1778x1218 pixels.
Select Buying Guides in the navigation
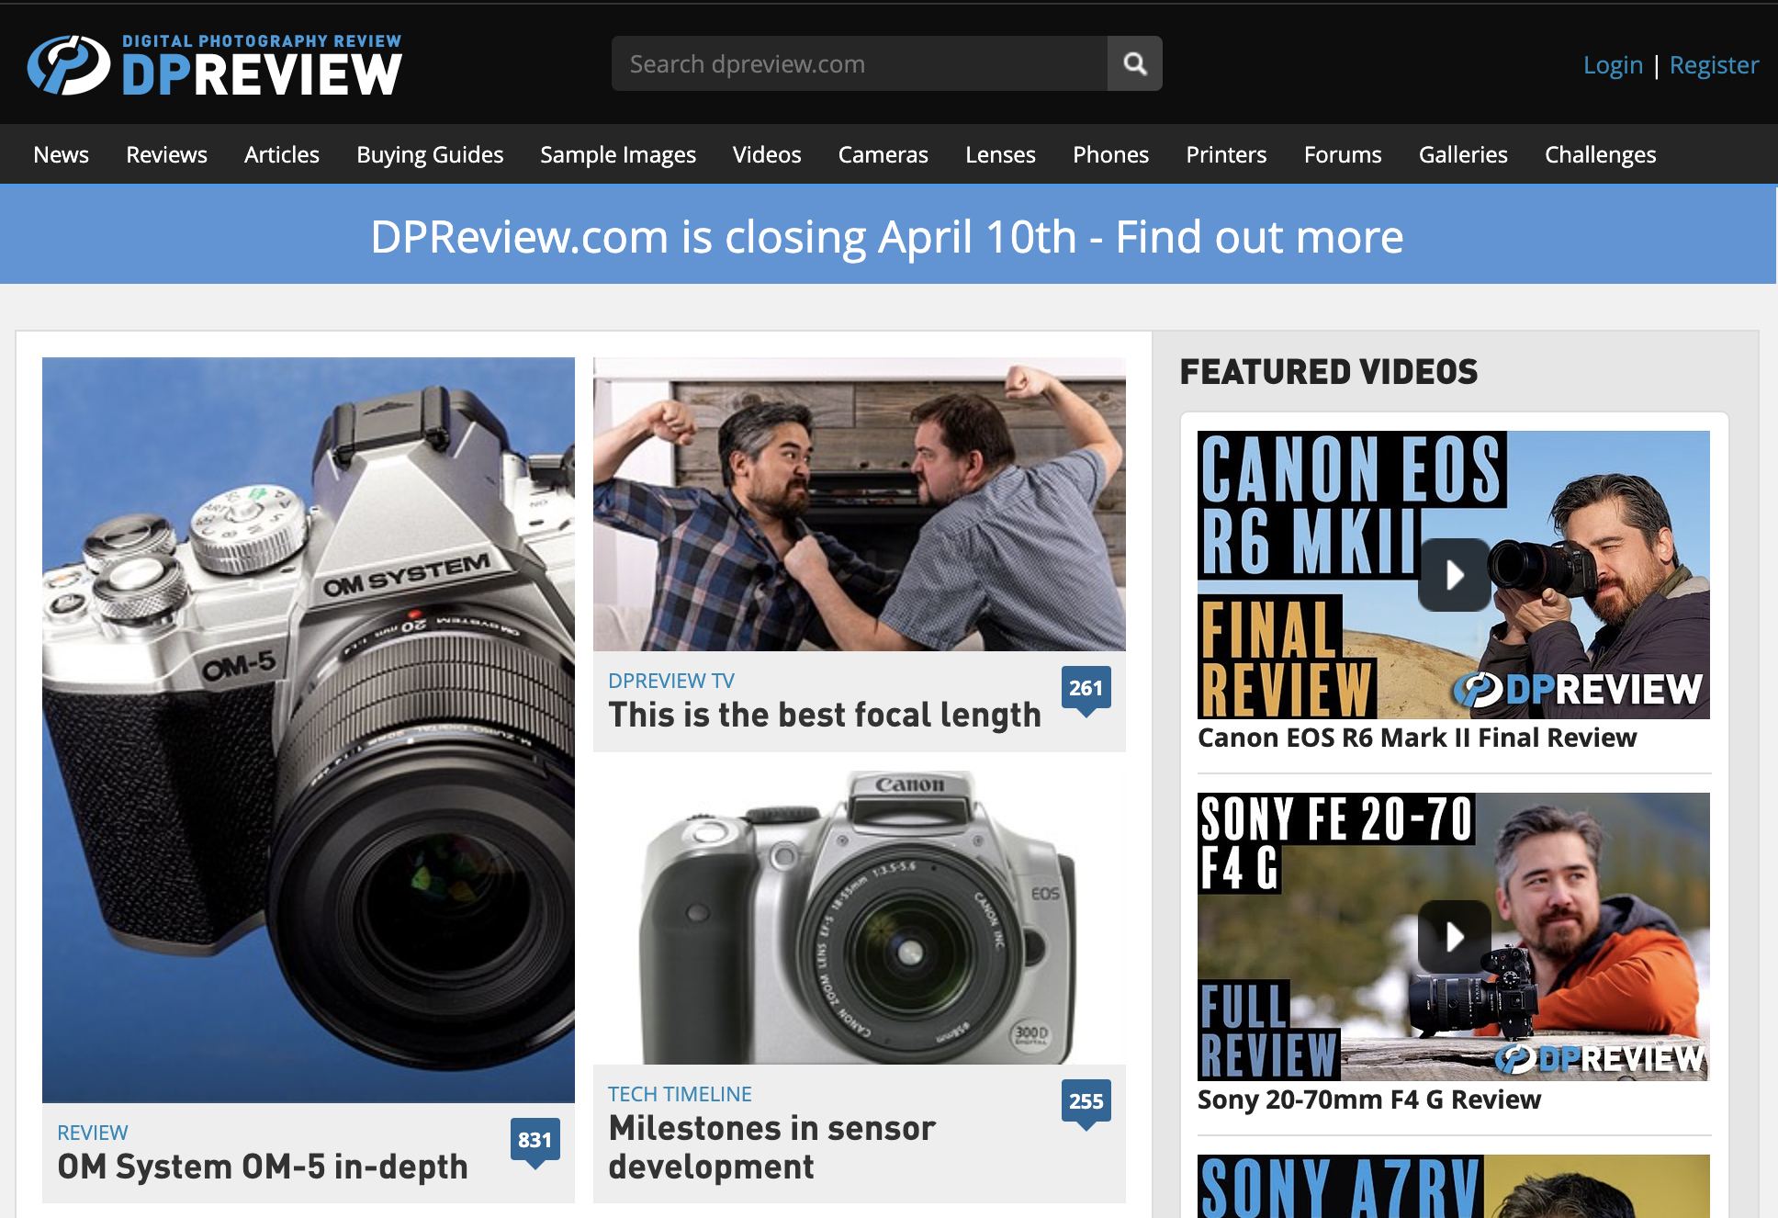[x=430, y=154]
